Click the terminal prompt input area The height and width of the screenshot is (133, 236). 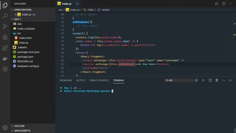(112, 91)
